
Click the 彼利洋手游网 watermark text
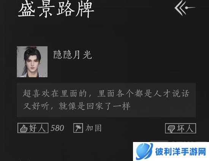pyautogui.click(x=180, y=152)
